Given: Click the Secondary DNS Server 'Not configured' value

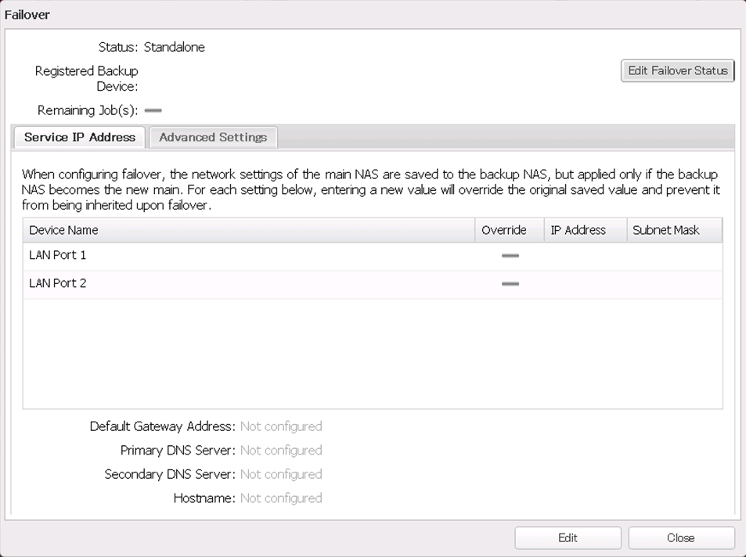Looking at the screenshot, I should [x=281, y=474].
